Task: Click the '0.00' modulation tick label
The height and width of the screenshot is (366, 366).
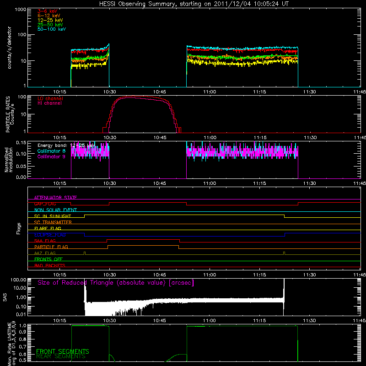Action: [x=21, y=177]
